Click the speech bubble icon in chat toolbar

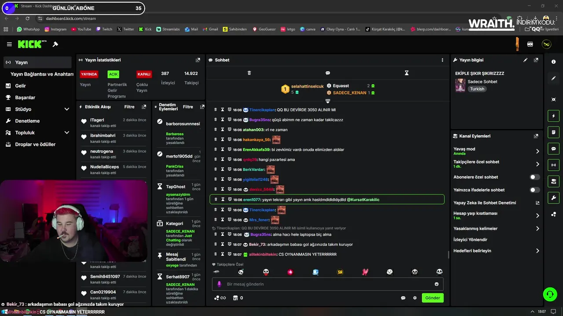click(x=328, y=73)
